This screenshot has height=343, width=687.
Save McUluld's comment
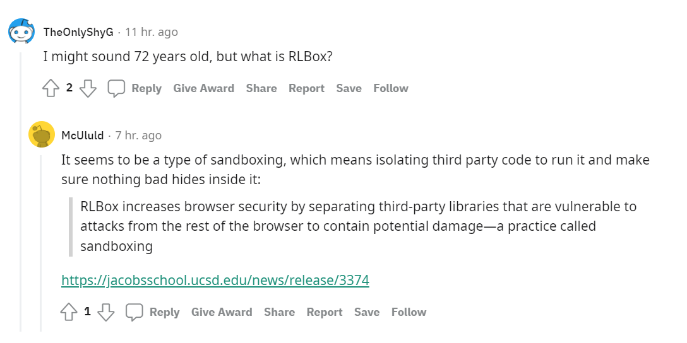[x=367, y=312]
